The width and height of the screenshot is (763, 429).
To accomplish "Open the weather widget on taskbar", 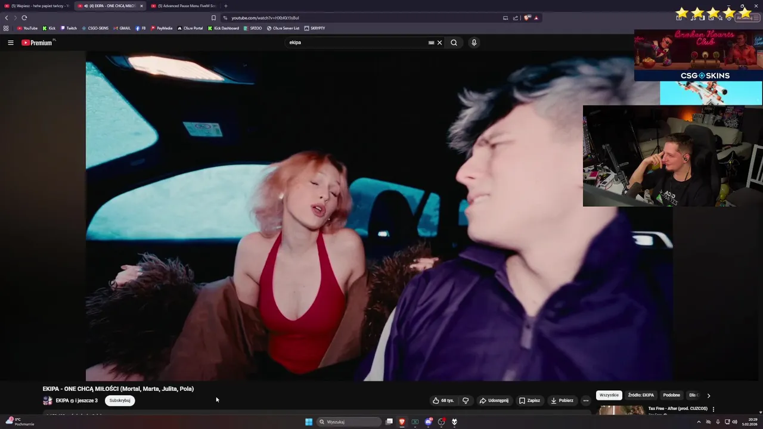I will 20,421.
